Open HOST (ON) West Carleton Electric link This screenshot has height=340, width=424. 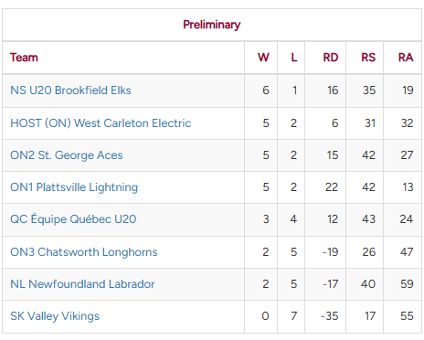101,123
